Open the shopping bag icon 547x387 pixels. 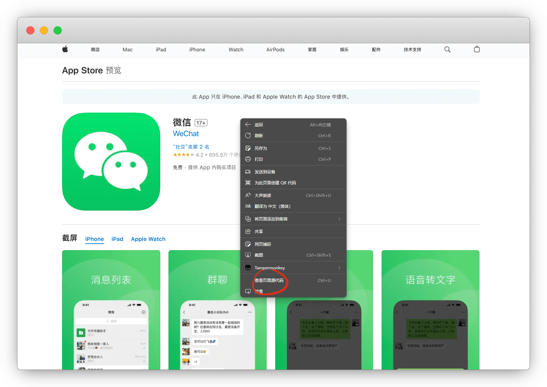pos(477,49)
